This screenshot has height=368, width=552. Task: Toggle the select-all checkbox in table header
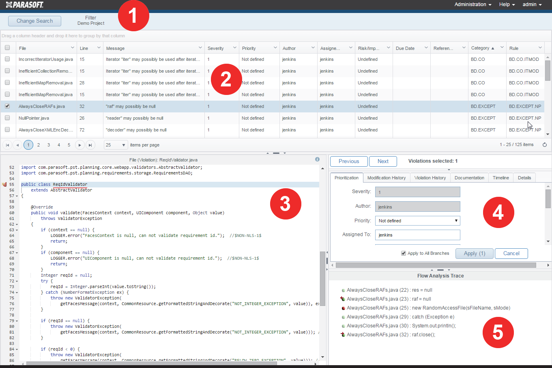[x=7, y=47]
